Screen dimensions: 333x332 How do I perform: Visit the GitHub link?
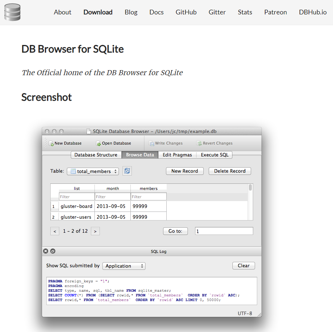point(186,12)
